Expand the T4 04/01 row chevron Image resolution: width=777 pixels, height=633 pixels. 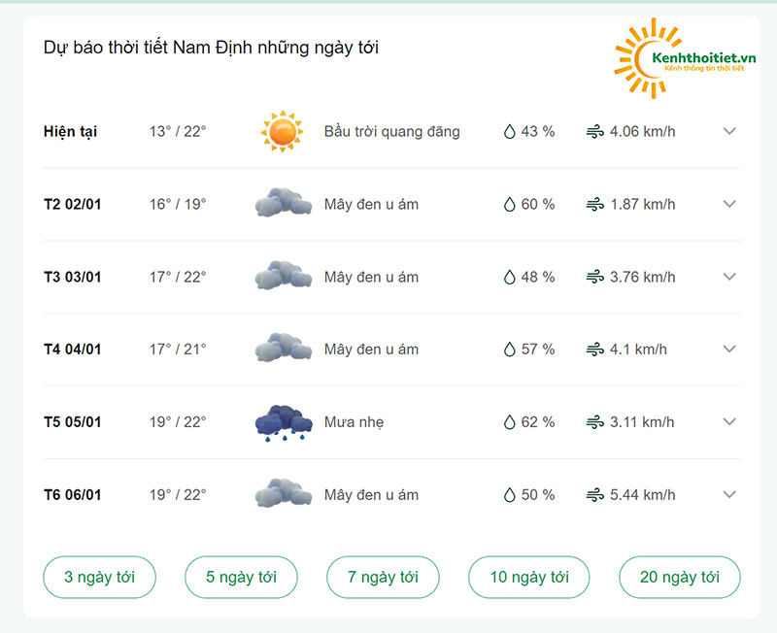point(729,350)
